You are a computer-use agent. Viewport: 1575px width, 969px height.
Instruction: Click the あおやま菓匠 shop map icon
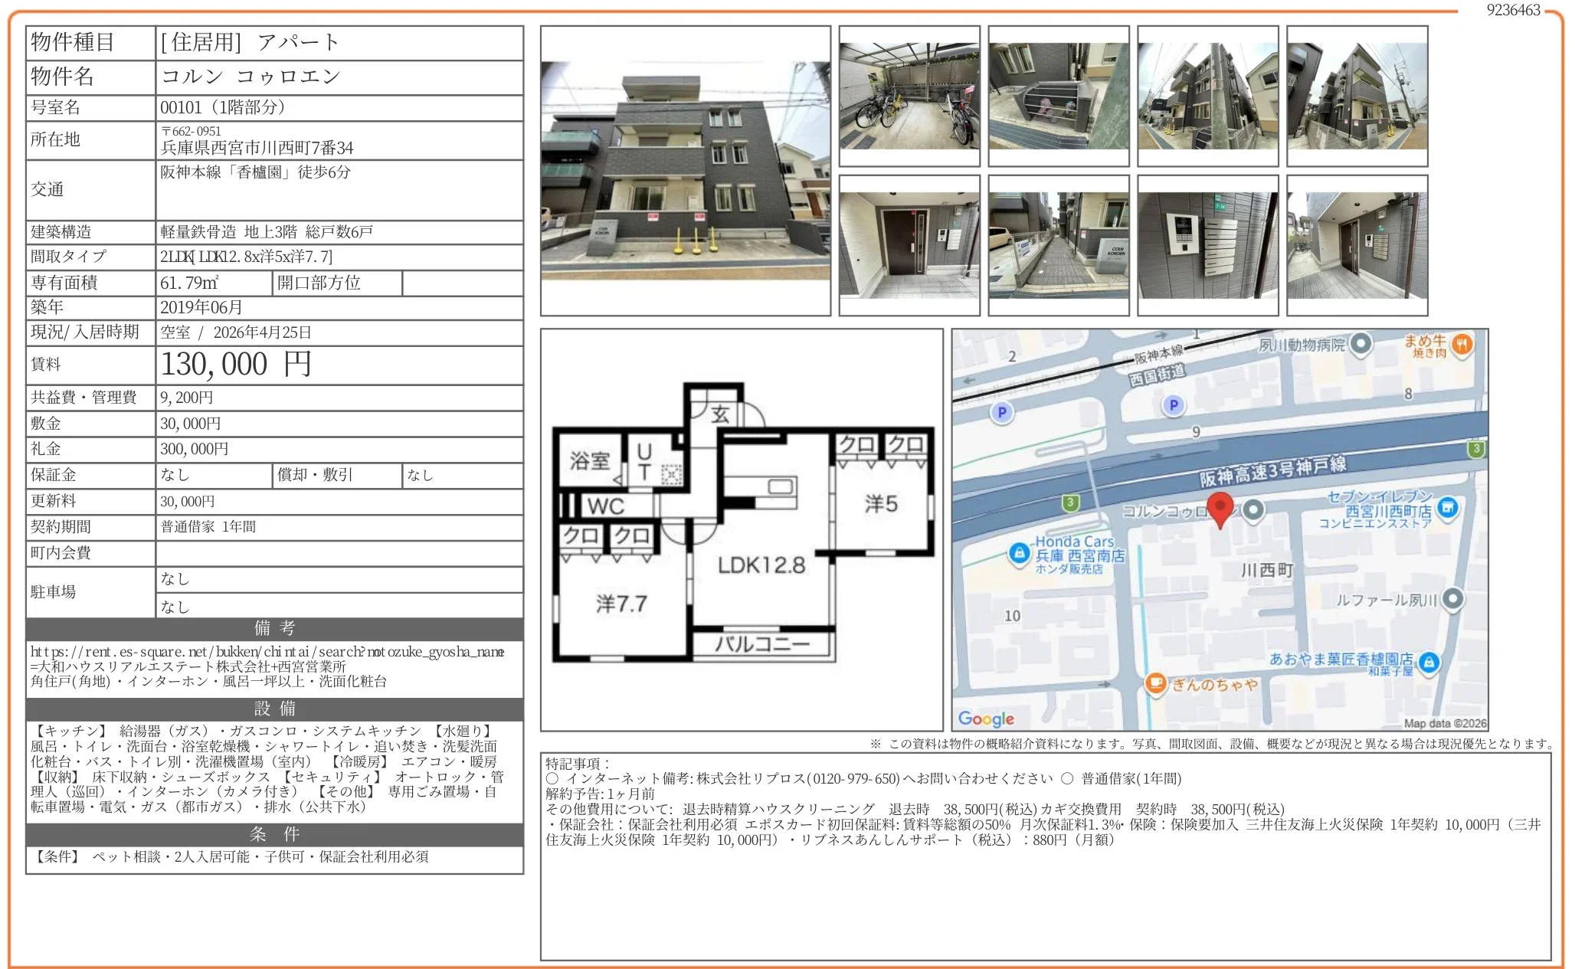[x=1428, y=663]
